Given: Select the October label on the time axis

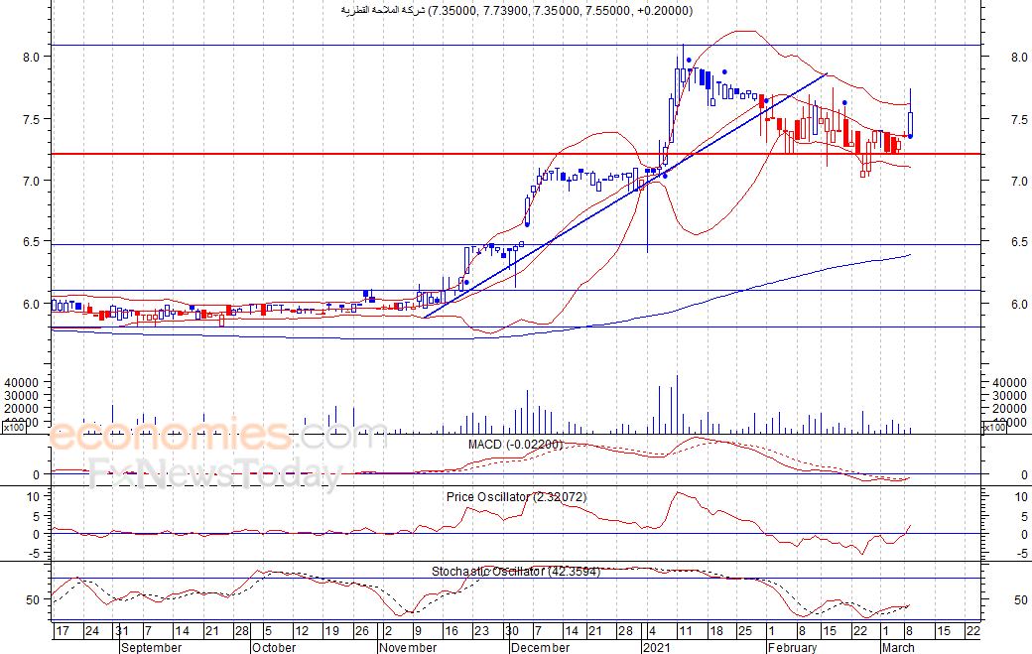Looking at the screenshot, I should click(273, 647).
